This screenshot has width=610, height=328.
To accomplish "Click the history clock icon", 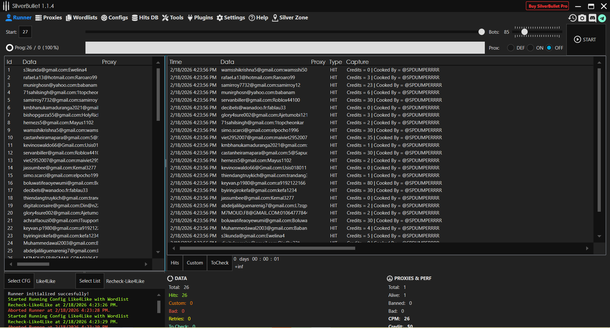I will (573, 18).
